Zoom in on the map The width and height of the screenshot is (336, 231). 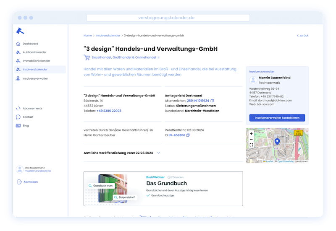(251, 133)
